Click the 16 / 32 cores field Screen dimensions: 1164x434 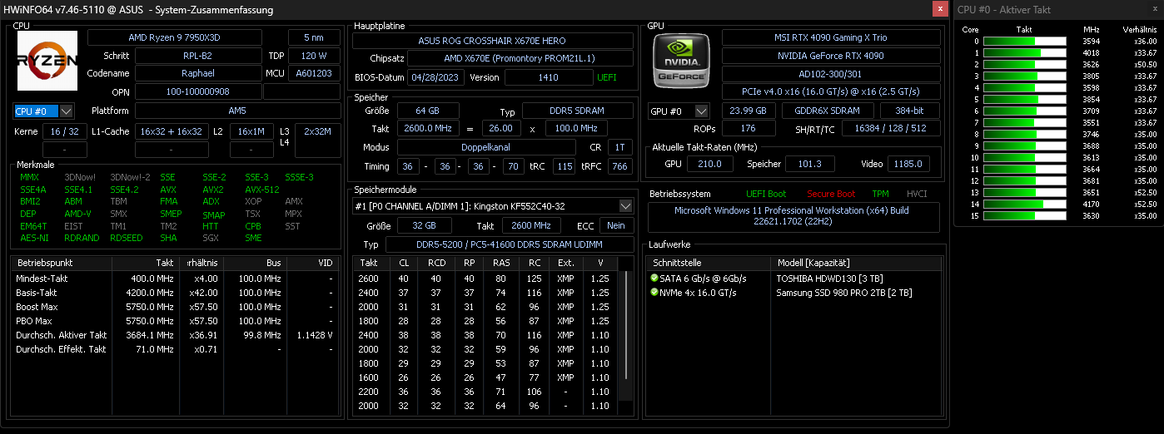tap(66, 131)
